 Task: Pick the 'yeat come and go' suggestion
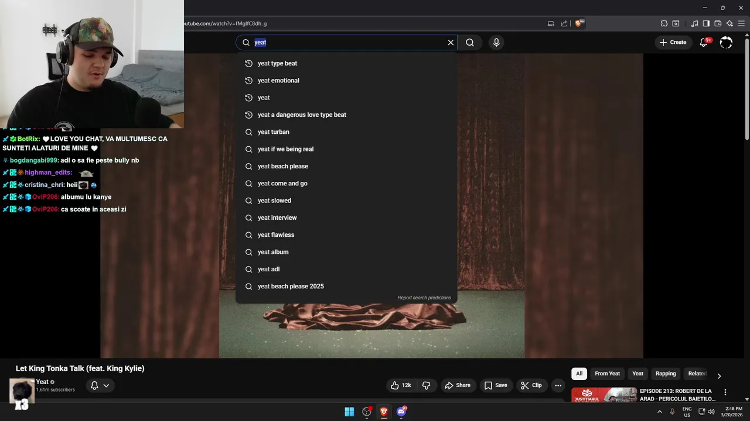346,184
